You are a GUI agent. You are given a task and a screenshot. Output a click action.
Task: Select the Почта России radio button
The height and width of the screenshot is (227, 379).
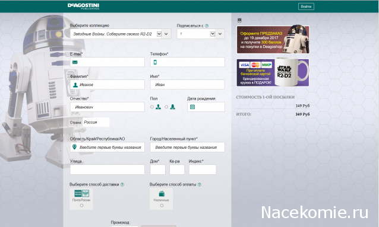coord(82,206)
